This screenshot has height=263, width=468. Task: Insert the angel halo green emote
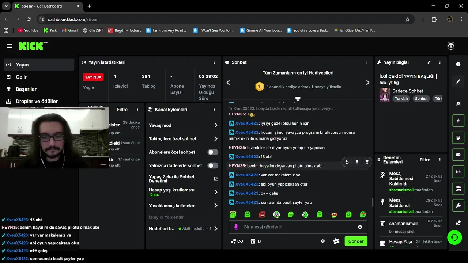click(x=233, y=214)
